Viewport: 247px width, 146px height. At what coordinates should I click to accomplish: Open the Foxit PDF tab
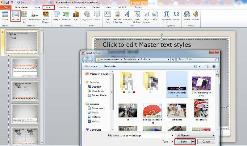point(121,7)
